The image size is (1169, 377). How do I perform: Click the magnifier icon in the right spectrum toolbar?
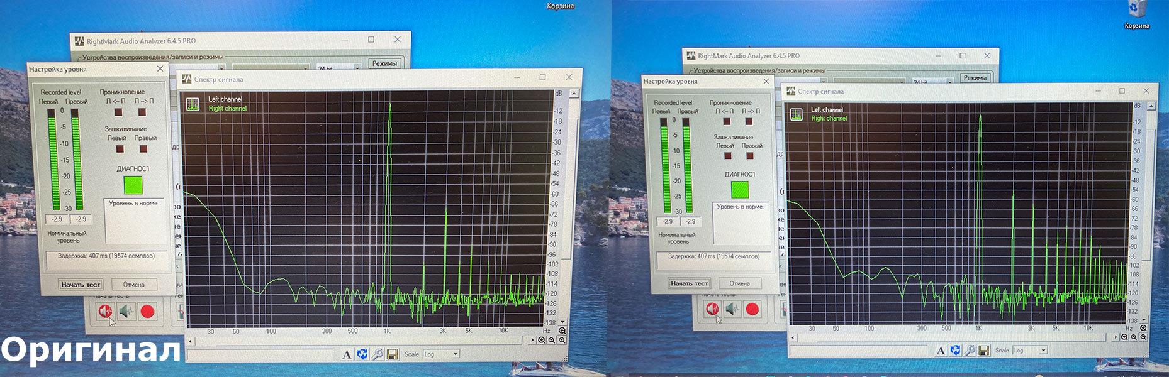pos(970,351)
